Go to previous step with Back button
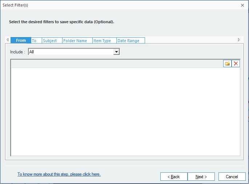Screen dimensions: 249x184 174,176
